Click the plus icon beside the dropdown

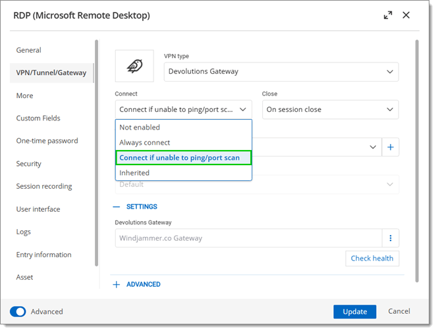point(391,147)
